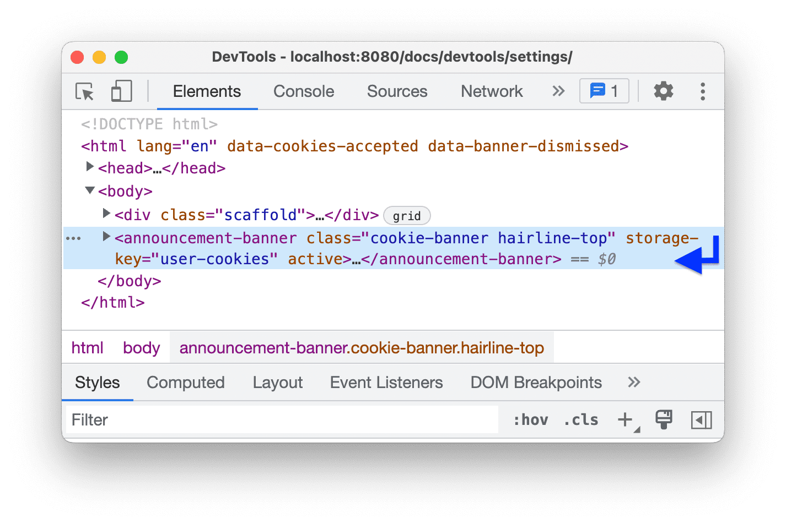Collapse the body element node
This screenshot has width=786, height=524.
(x=90, y=190)
